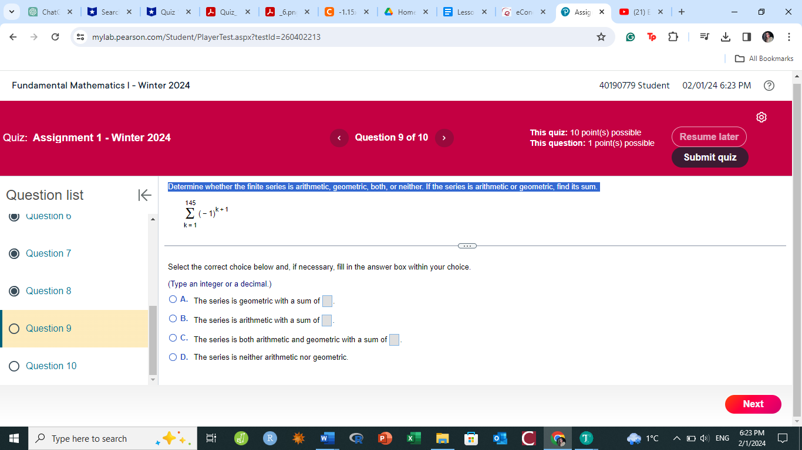
Task: View site information icon in address bar
Action: click(x=80, y=37)
